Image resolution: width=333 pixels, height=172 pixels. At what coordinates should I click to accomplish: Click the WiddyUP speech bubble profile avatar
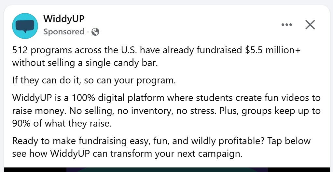[25, 26]
